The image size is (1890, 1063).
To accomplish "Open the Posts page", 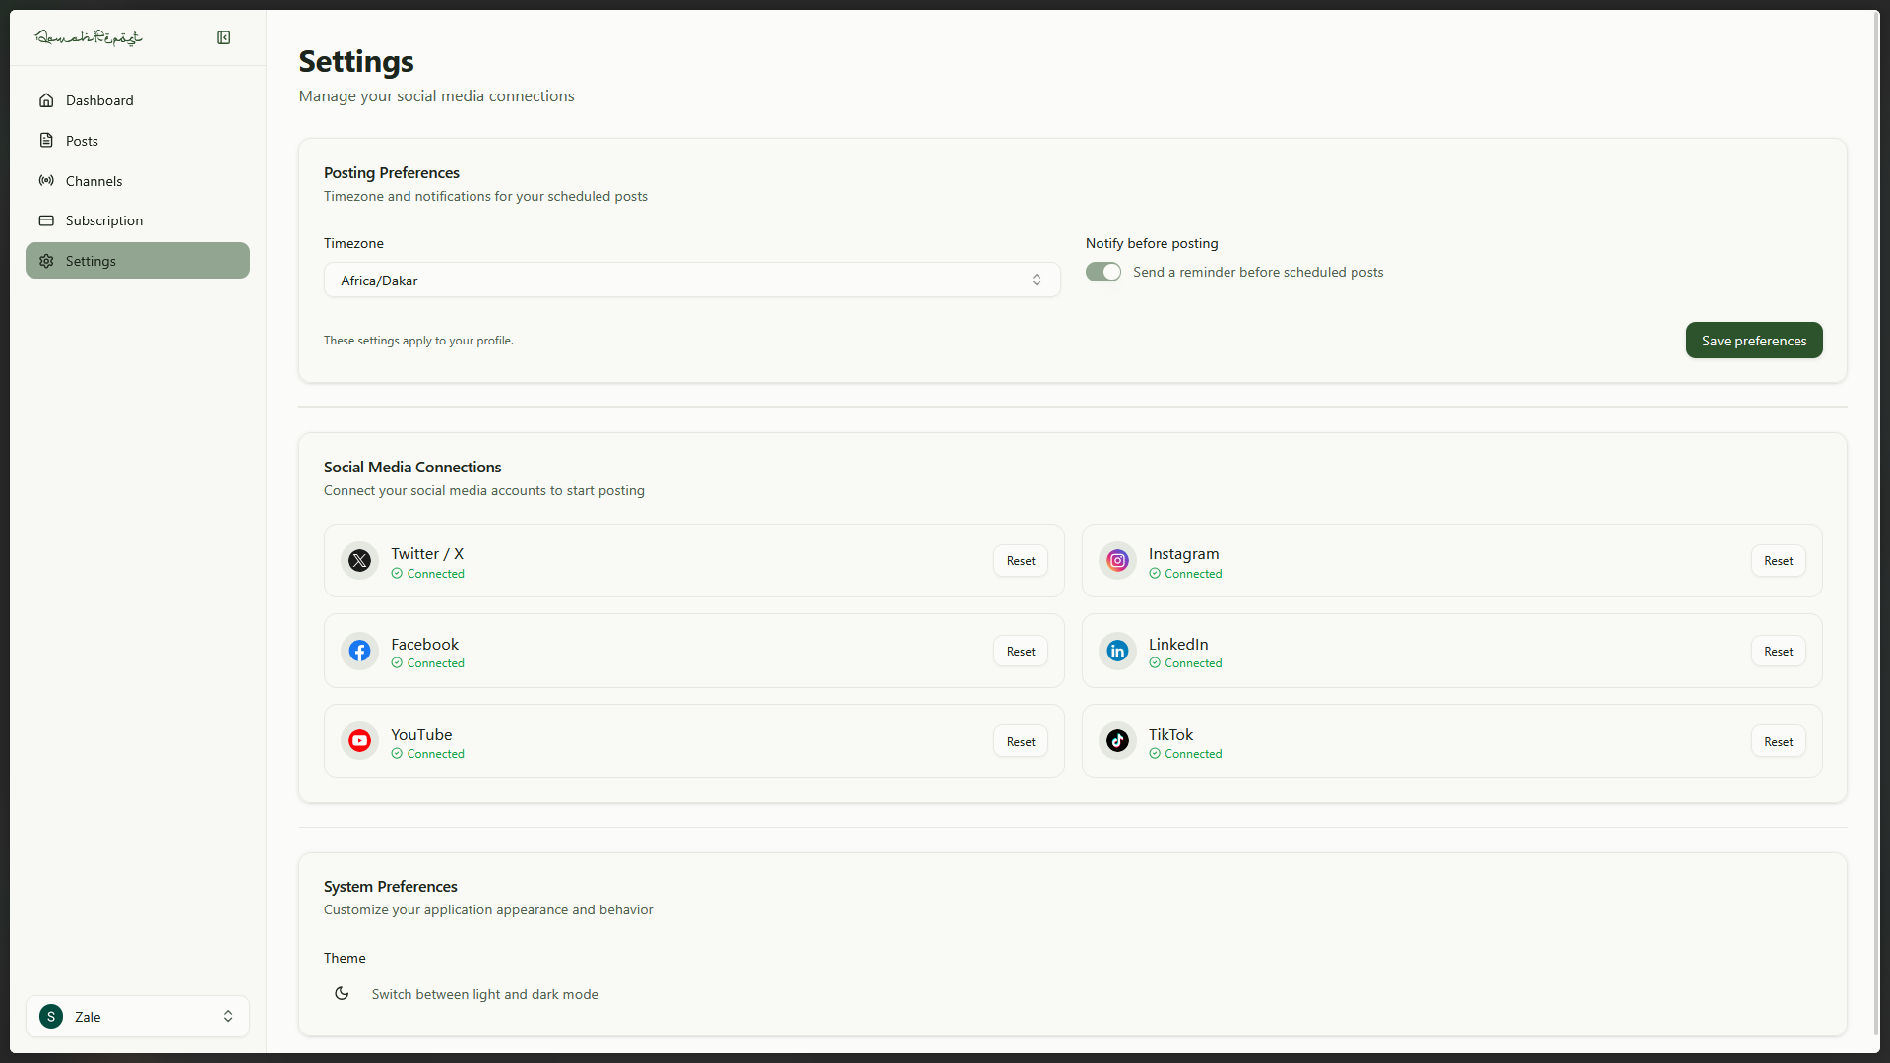I will (82, 141).
